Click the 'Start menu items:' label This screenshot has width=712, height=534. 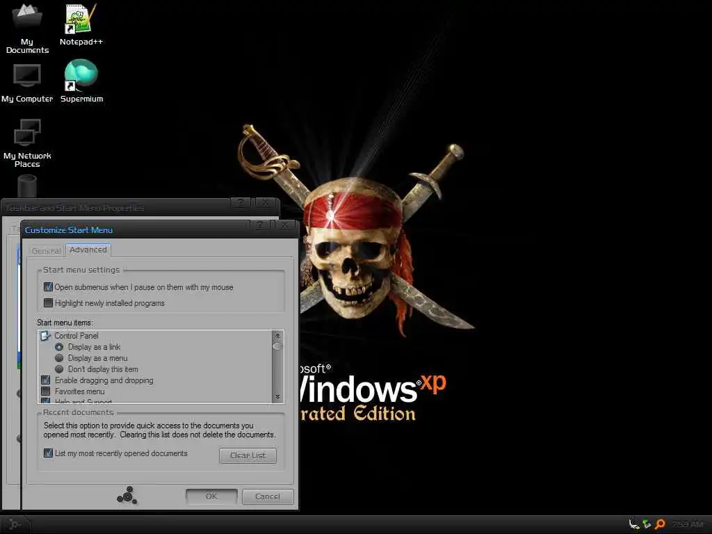65,323
